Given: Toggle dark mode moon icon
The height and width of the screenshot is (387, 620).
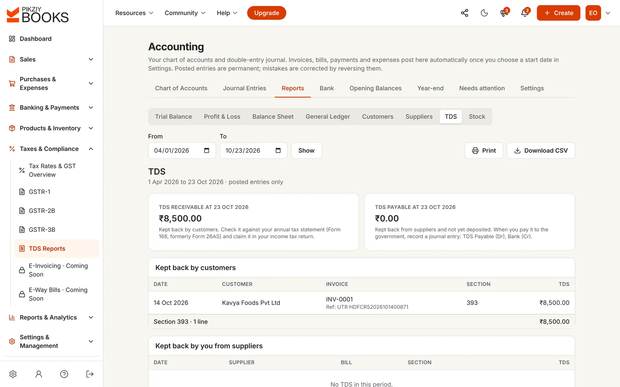Looking at the screenshot, I should (x=484, y=13).
